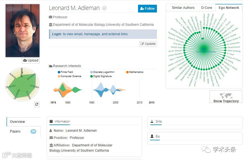Toggle the Mathematics orange legend swatch
Viewport: 244px width, 160px height.
pyautogui.click(x=127, y=72)
